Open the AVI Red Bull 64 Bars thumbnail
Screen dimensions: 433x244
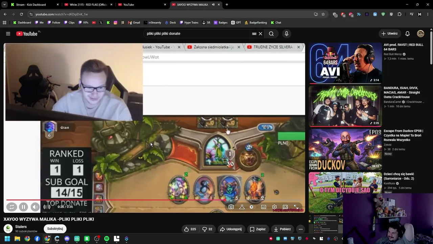[345, 63]
